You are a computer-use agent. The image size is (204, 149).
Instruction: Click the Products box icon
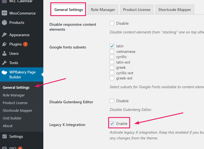pyautogui.click(x=4, y=22)
